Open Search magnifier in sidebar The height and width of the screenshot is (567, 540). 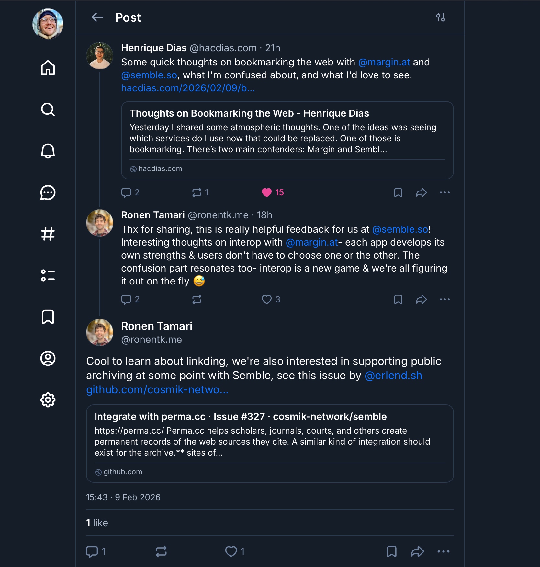click(x=48, y=110)
